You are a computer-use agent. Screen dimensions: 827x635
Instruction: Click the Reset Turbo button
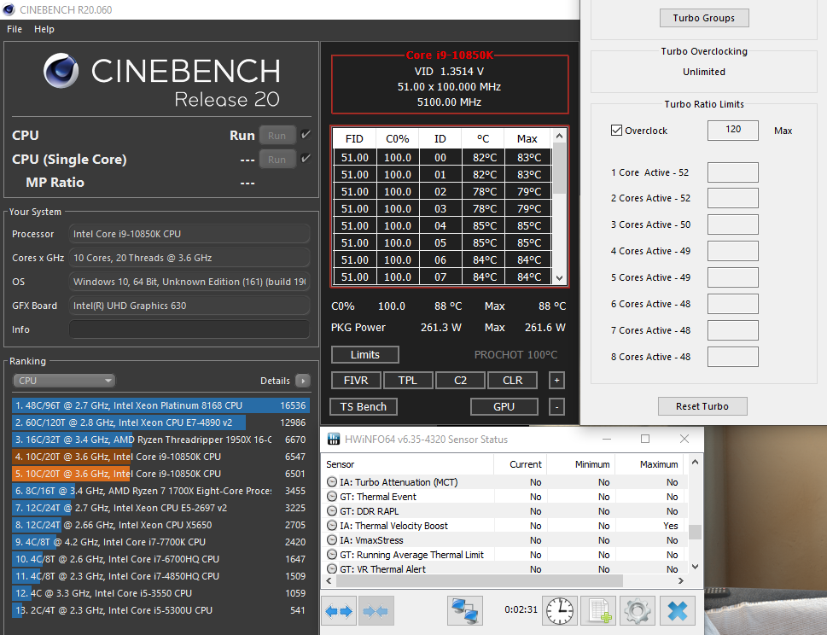point(702,406)
